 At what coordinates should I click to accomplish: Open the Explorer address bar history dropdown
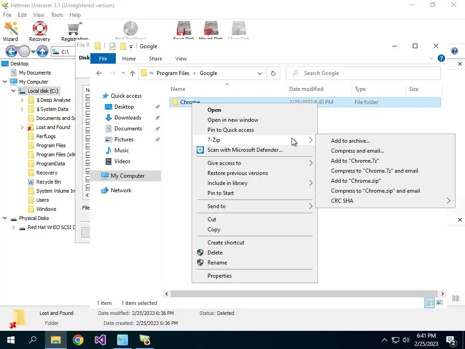259,73
